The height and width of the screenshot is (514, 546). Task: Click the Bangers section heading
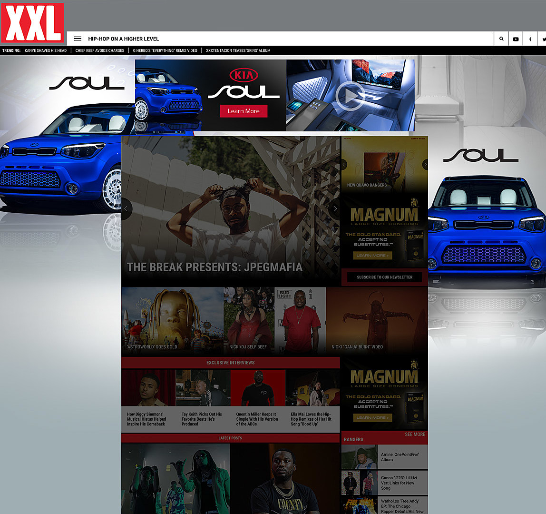tap(353, 439)
